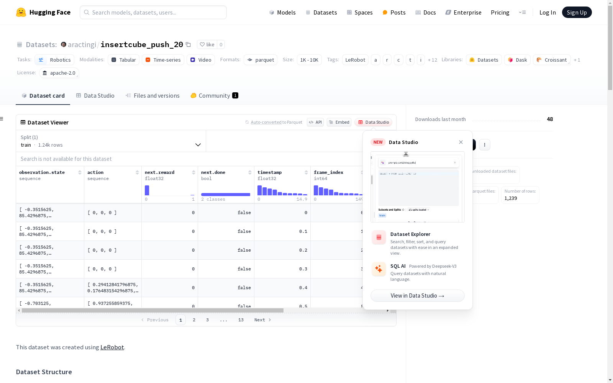Viewport: 613px width, 383px height.
Task: Click the View in Data Studio button
Action: coord(418,296)
